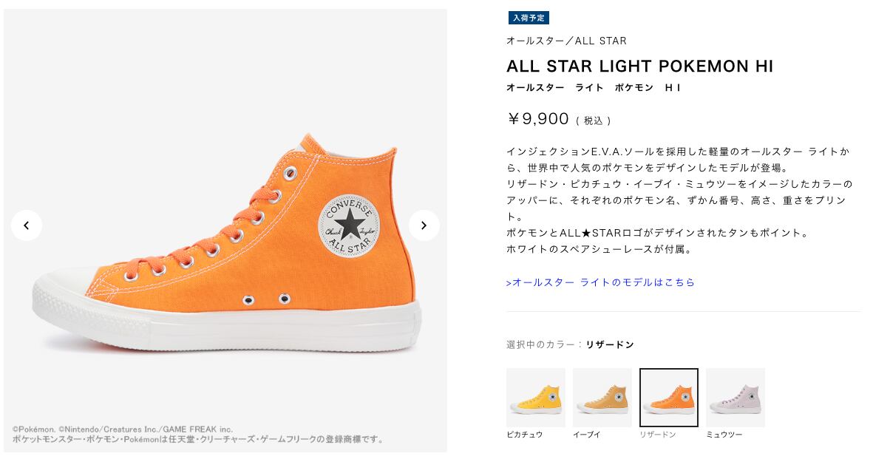Click the オールスター／ALL STAR category label
Screen dimensions: 873x459
(565, 41)
